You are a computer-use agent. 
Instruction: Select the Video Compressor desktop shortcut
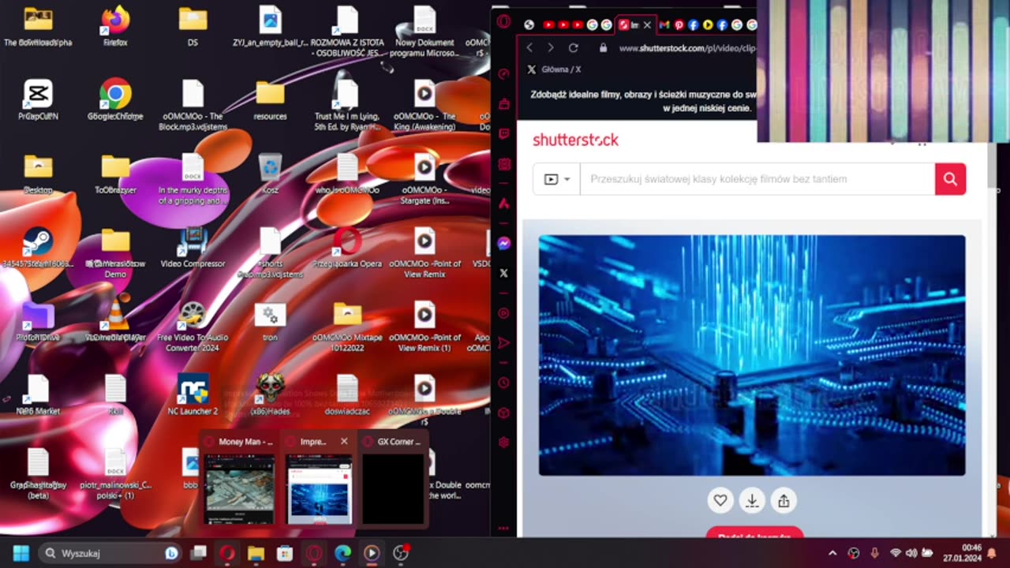(193, 248)
